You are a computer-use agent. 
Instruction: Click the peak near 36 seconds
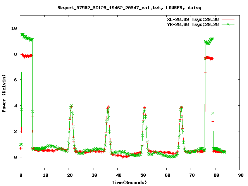pos(108,107)
